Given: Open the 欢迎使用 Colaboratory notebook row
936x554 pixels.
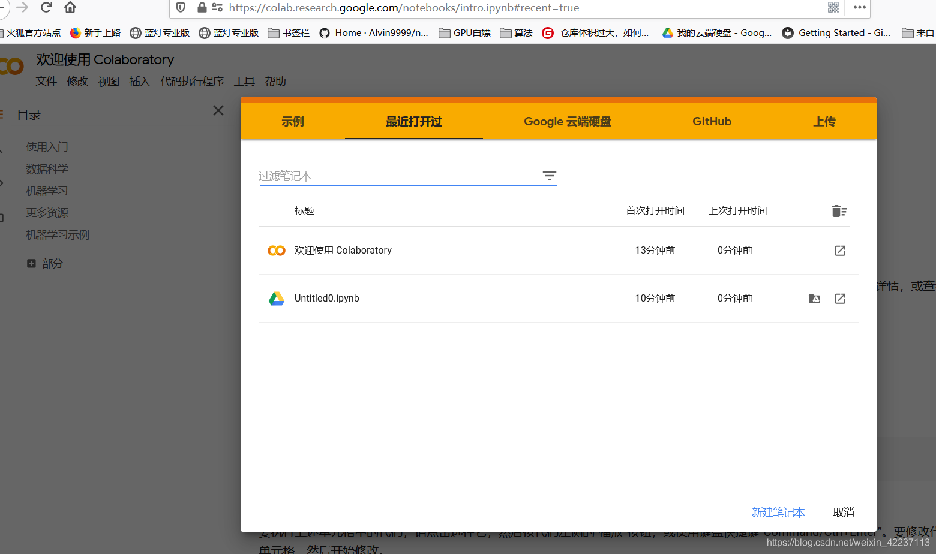Looking at the screenshot, I should 559,251.
